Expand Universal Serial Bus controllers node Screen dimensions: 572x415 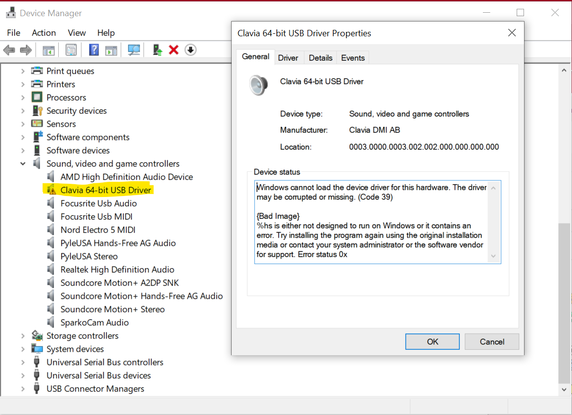click(x=23, y=362)
